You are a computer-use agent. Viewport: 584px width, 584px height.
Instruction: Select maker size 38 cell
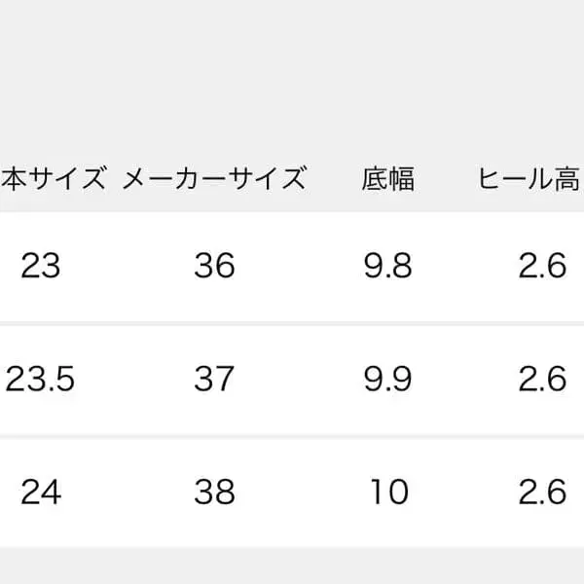coord(214,492)
